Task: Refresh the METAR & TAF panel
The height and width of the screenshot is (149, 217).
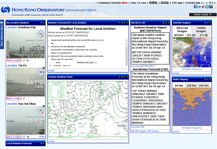Action: tap(164, 23)
